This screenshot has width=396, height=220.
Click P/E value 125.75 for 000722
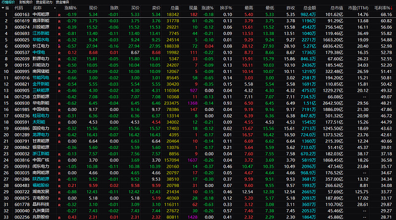(x=361, y=192)
